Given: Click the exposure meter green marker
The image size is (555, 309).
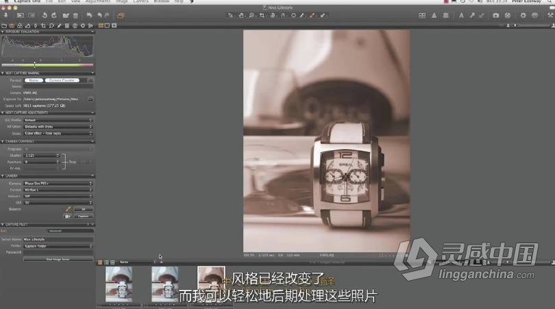Looking at the screenshot, I should pyautogui.click(x=35, y=65).
